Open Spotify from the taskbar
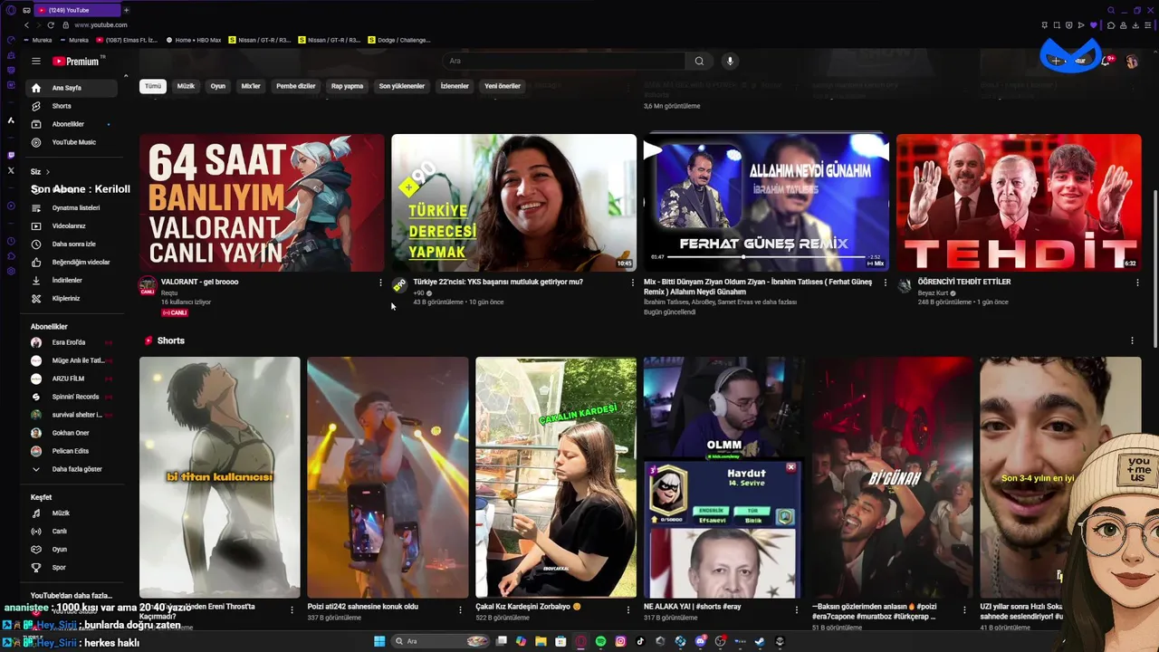This screenshot has width=1159, height=652. tap(600, 641)
